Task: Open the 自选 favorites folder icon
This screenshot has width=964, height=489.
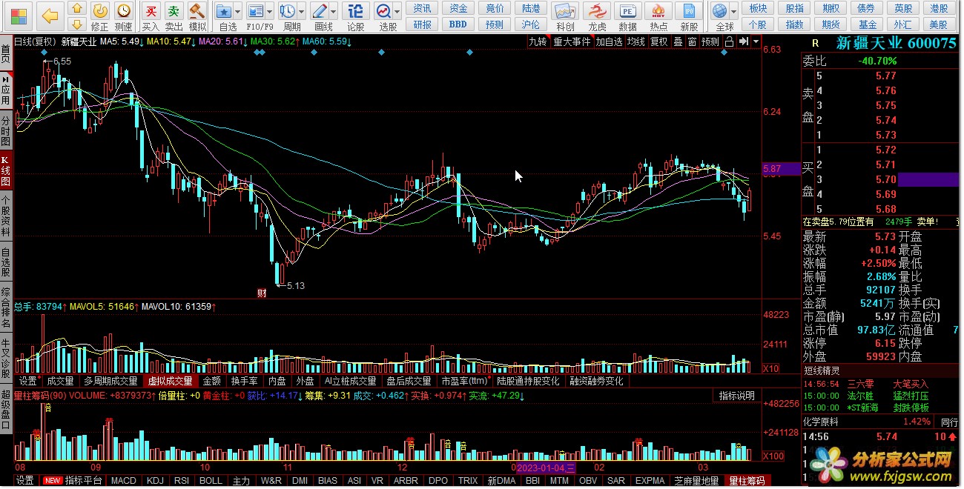Action: click(x=224, y=10)
